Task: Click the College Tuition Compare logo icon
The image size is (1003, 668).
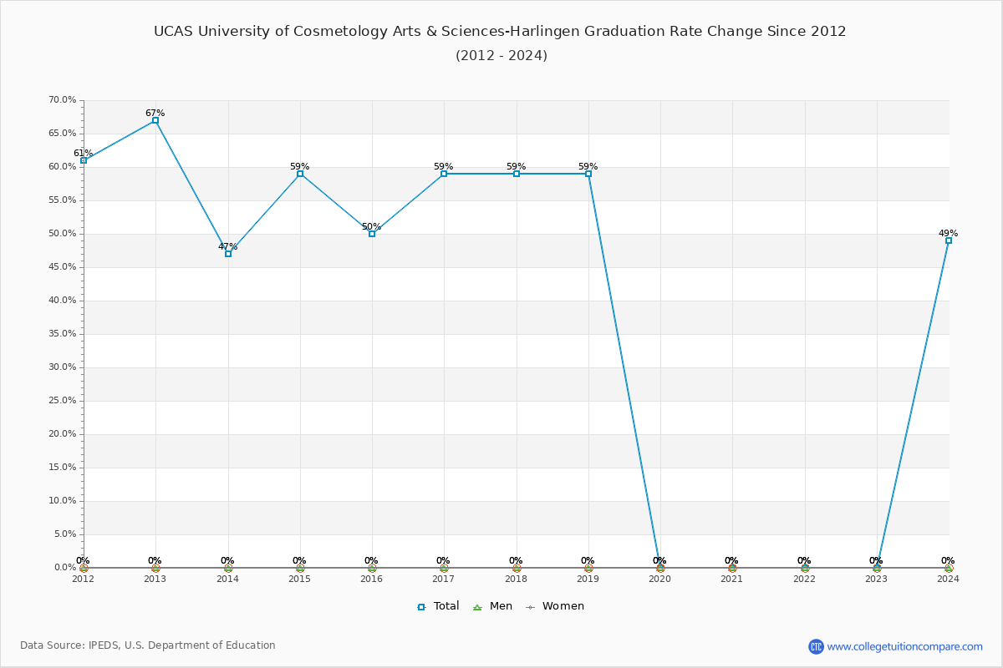Action: point(816,646)
